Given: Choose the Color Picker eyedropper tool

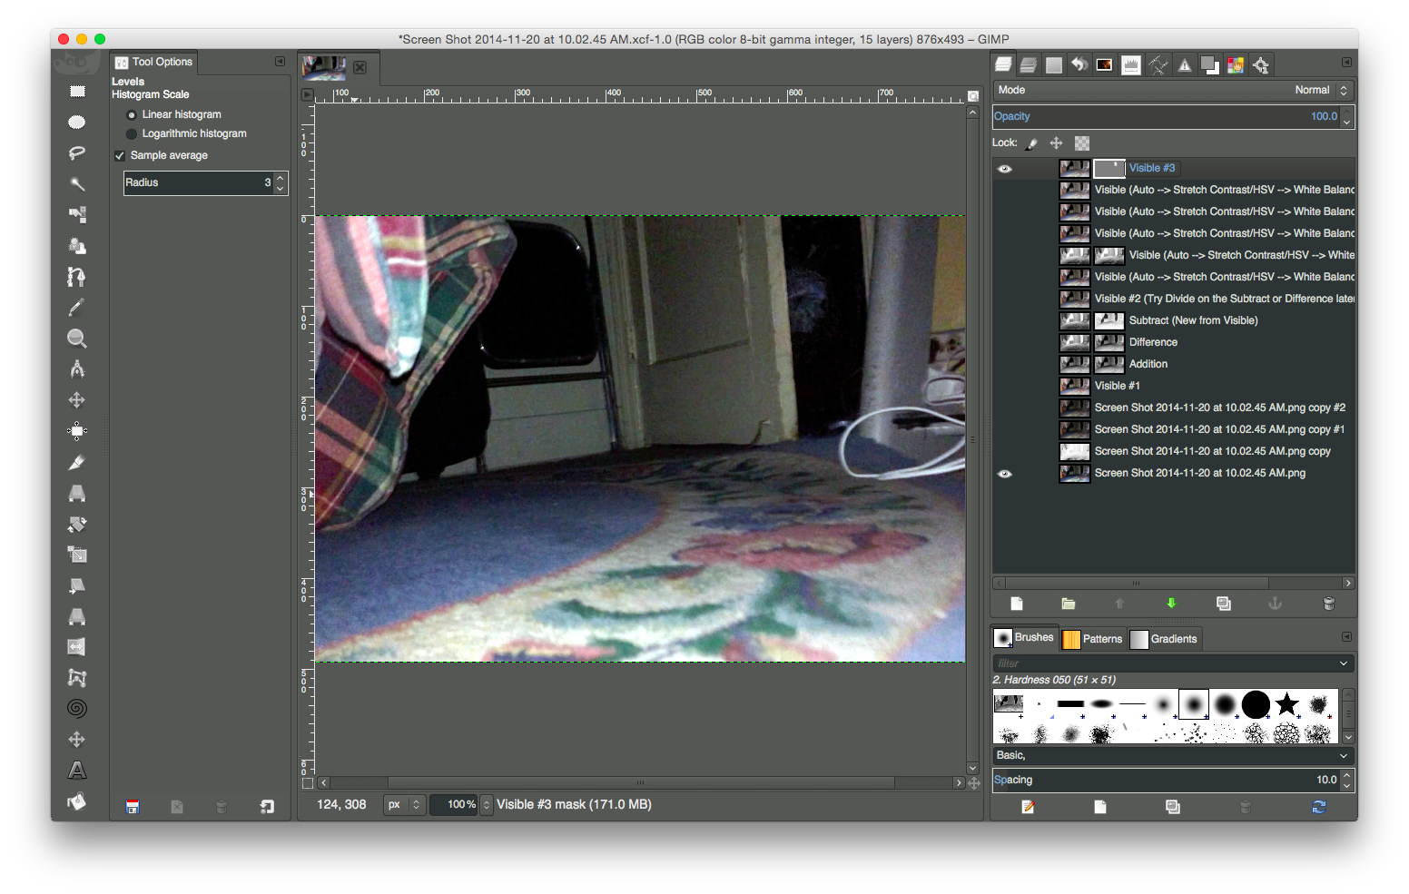Looking at the screenshot, I should [77, 307].
